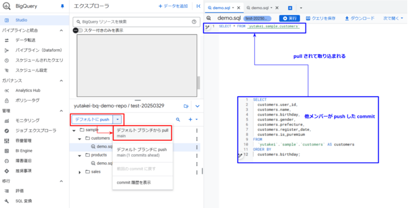Screen dimensions: 408x208
Task: Collapse the sample folder
Action: (74, 130)
